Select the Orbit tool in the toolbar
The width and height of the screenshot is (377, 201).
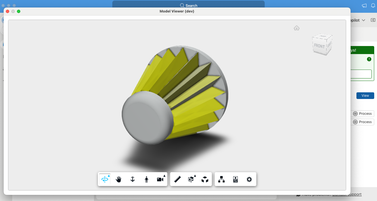point(105,179)
